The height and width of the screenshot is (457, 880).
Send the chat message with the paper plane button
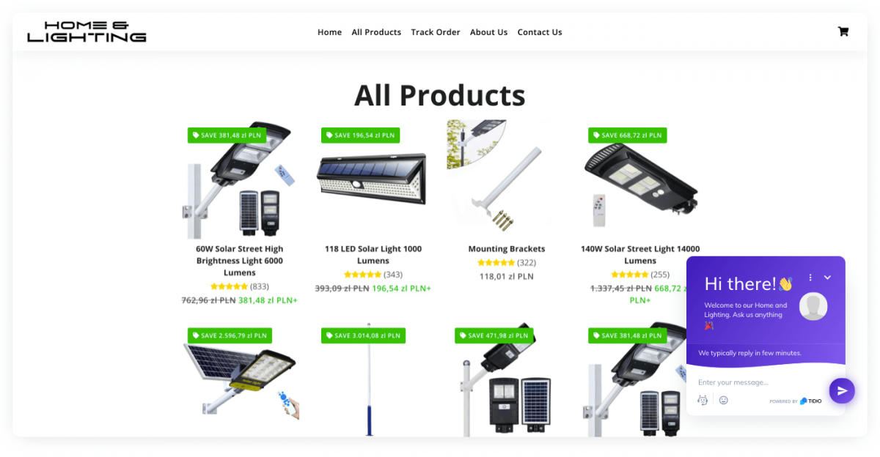(x=842, y=391)
